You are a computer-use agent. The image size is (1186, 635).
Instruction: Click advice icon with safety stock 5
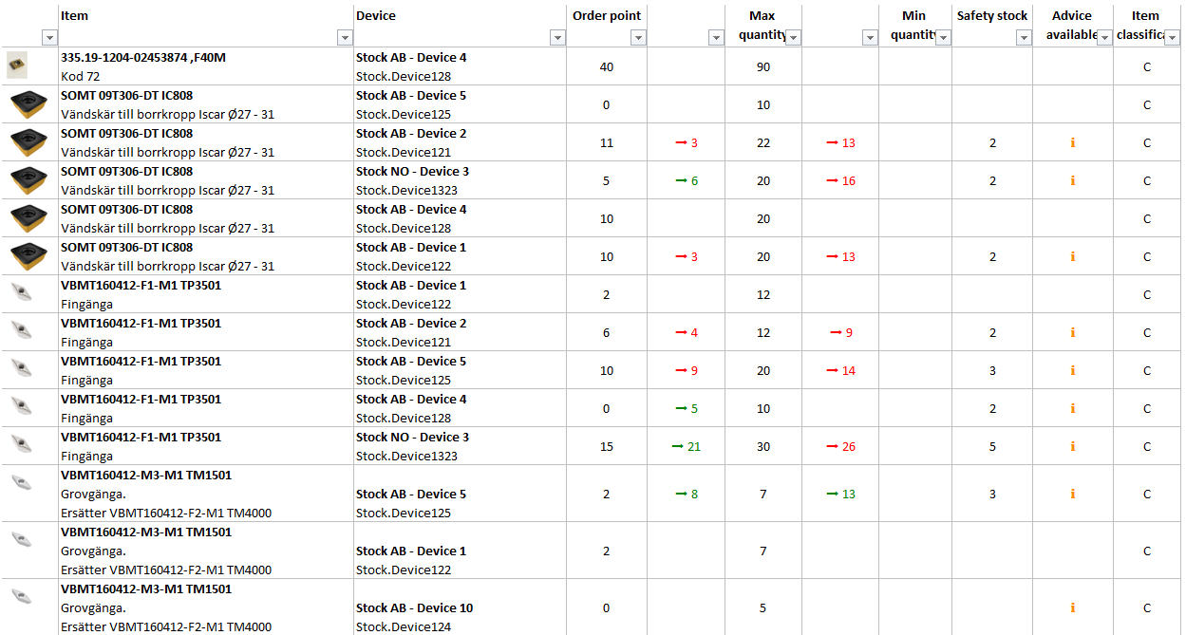[1072, 447]
